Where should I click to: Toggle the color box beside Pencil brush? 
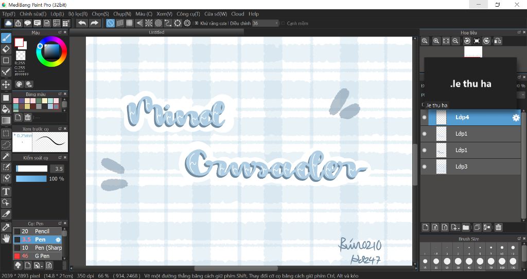[x=17, y=231]
